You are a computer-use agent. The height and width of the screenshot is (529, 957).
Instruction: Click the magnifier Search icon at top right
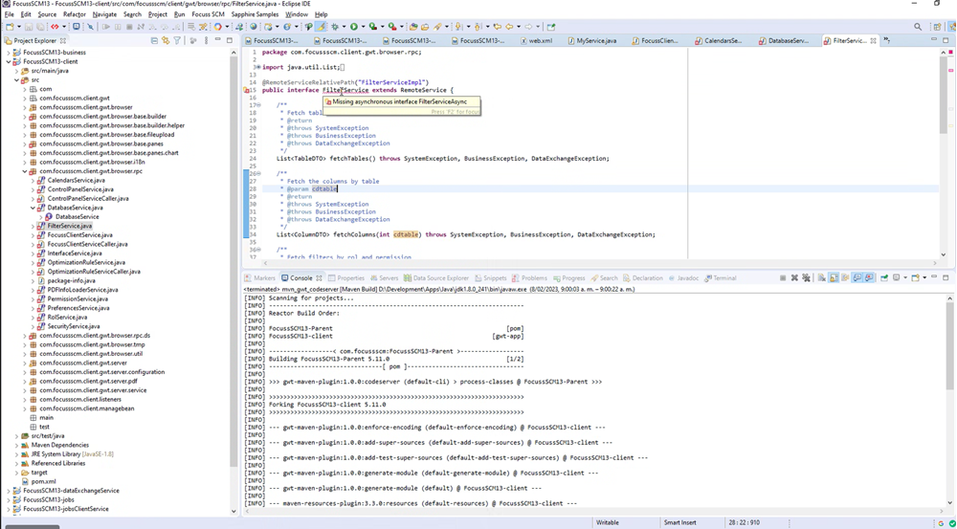[x=918, y=27]
